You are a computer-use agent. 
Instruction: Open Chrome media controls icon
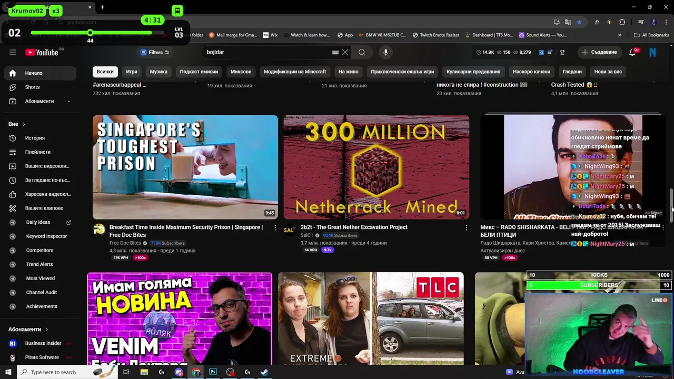tap(641, 22)
